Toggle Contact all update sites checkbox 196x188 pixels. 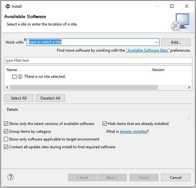point(6,147)
